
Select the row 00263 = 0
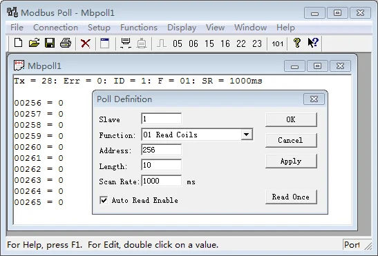39,180
